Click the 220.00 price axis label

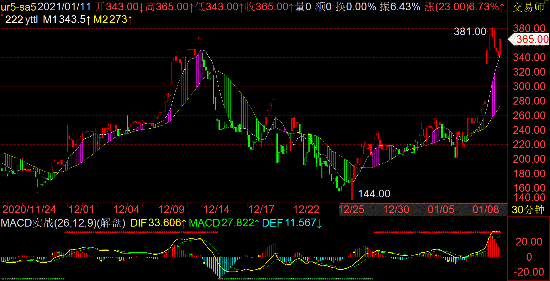(529, 144)
